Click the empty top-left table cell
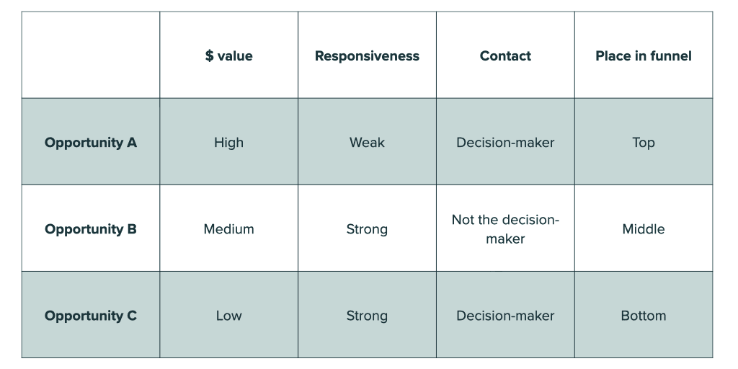Viewport: 738px width, 369px height. coord(91,56)
